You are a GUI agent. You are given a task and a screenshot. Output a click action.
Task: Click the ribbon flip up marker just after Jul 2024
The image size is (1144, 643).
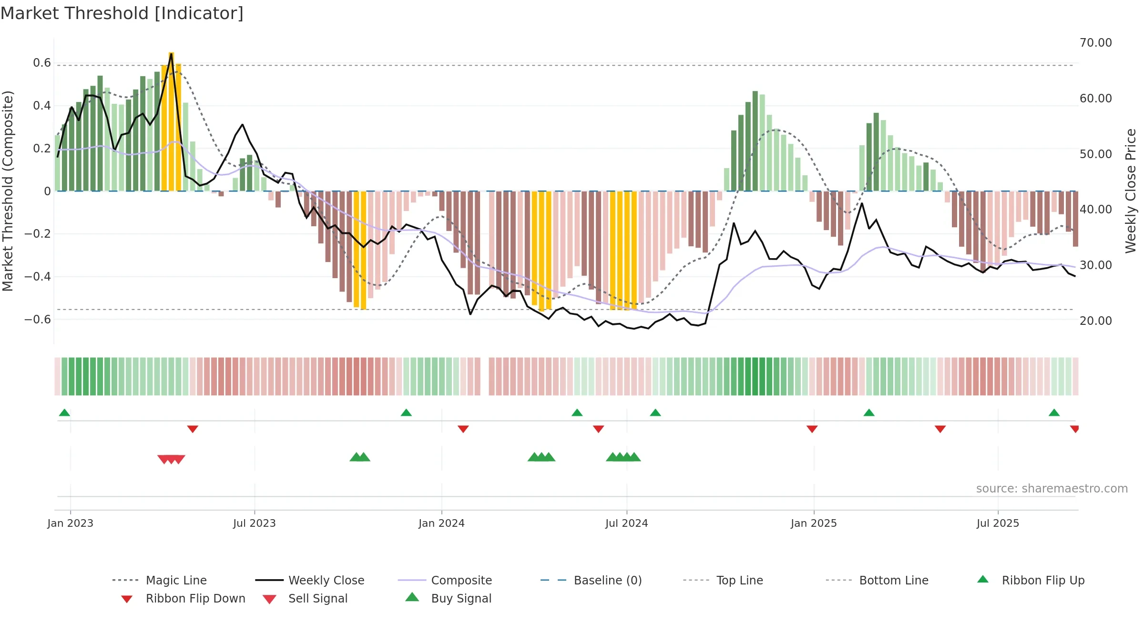point(655,412)
